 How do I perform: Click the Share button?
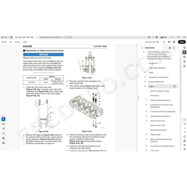(182, 42)
